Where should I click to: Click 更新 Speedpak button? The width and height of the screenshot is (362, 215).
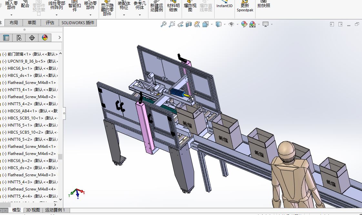[245, 6]
